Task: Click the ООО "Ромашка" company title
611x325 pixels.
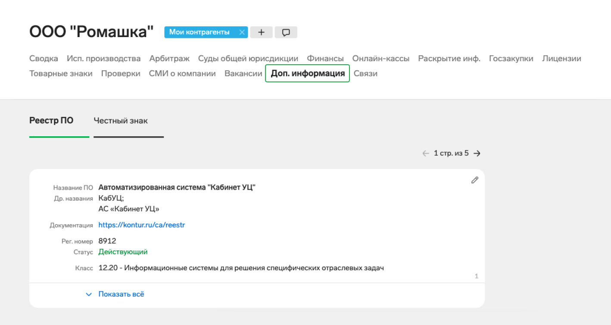Action: click(x=91, y=32)
